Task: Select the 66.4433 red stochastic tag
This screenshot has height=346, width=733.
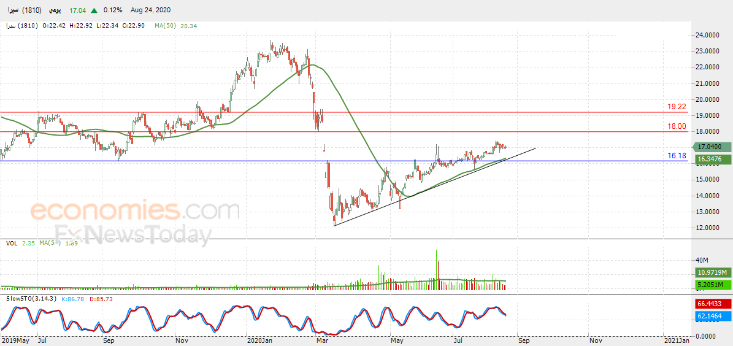Action: click(x=712, y=304)
